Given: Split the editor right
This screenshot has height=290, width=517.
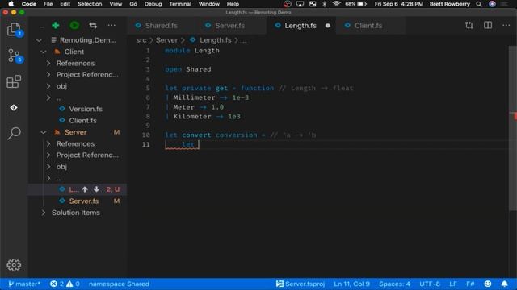Looking at the screenshot, I should [488, 25].
